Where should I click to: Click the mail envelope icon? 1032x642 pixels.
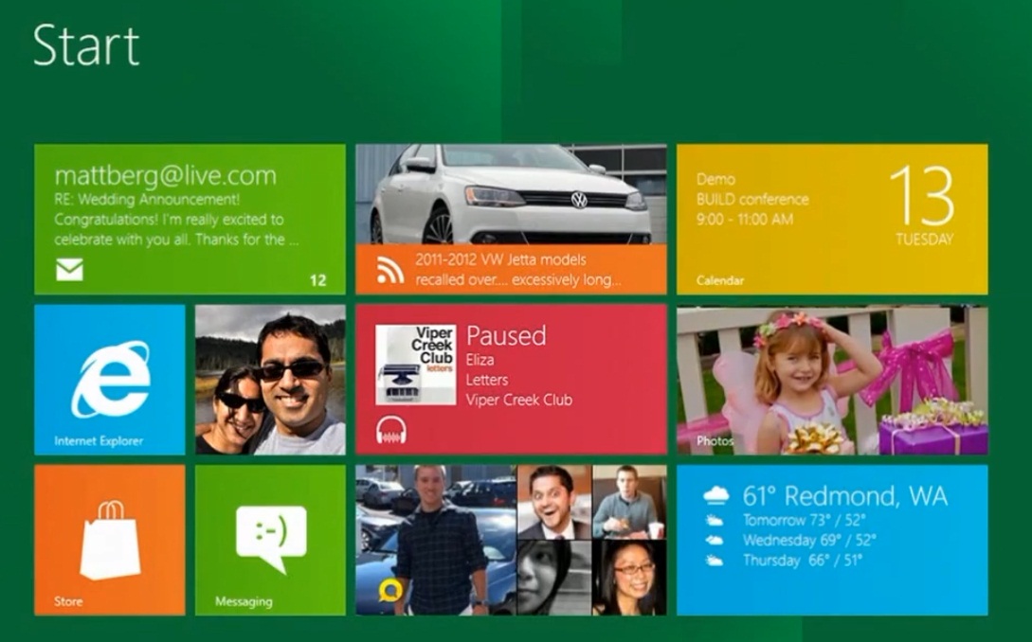click(69, 270)
